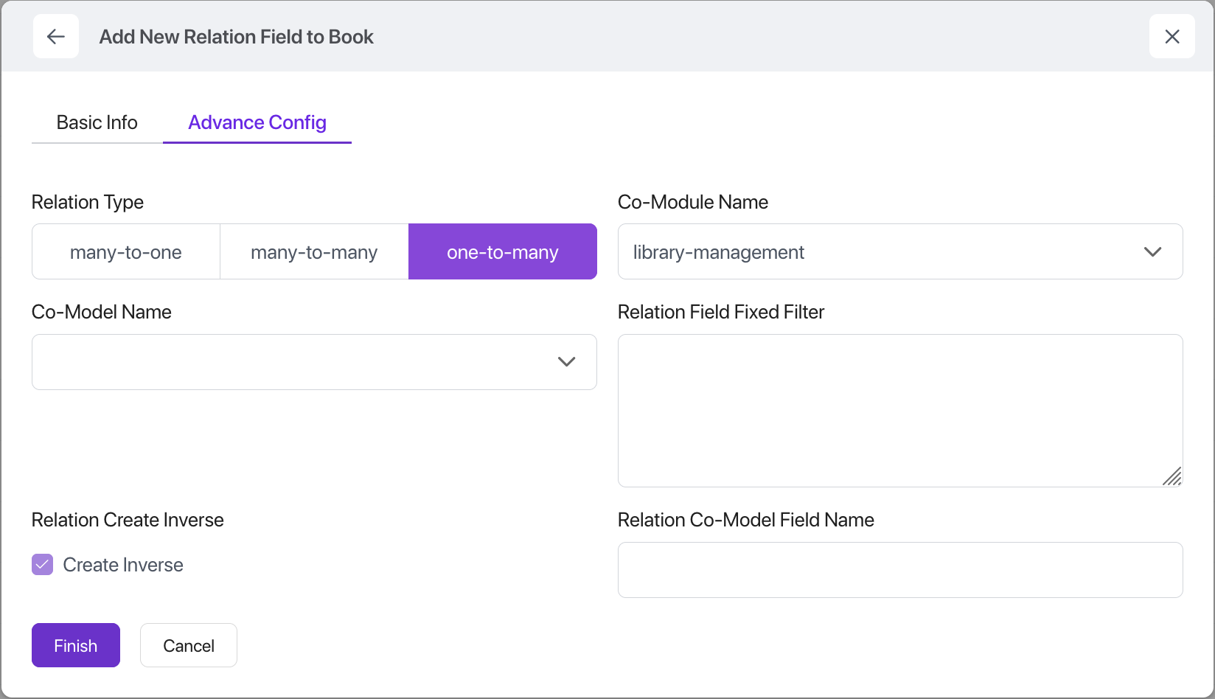The image size is (1215, 699).
Task: Untick the Create Inverse checkbox
Action: click(x=43, y=565)
